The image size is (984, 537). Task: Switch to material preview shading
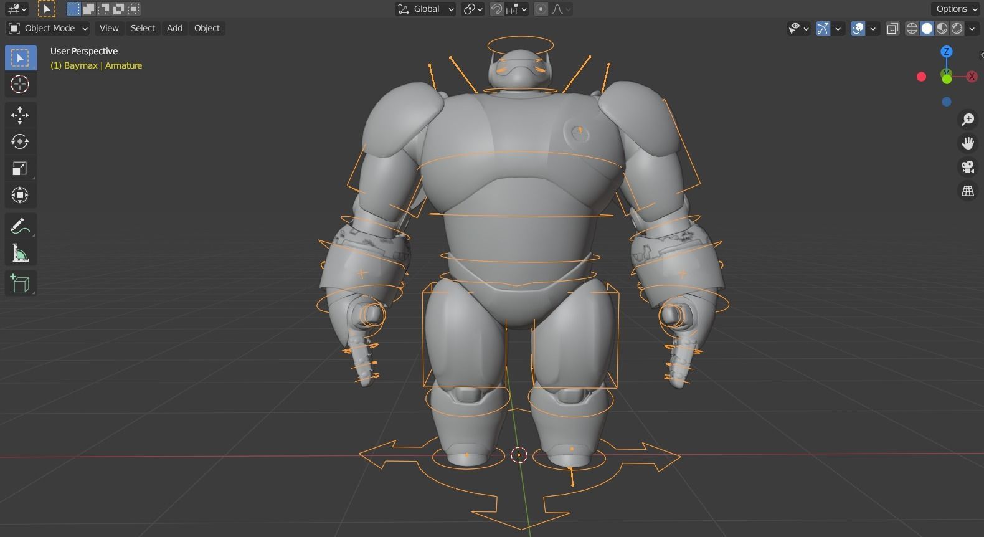(942, 28)
